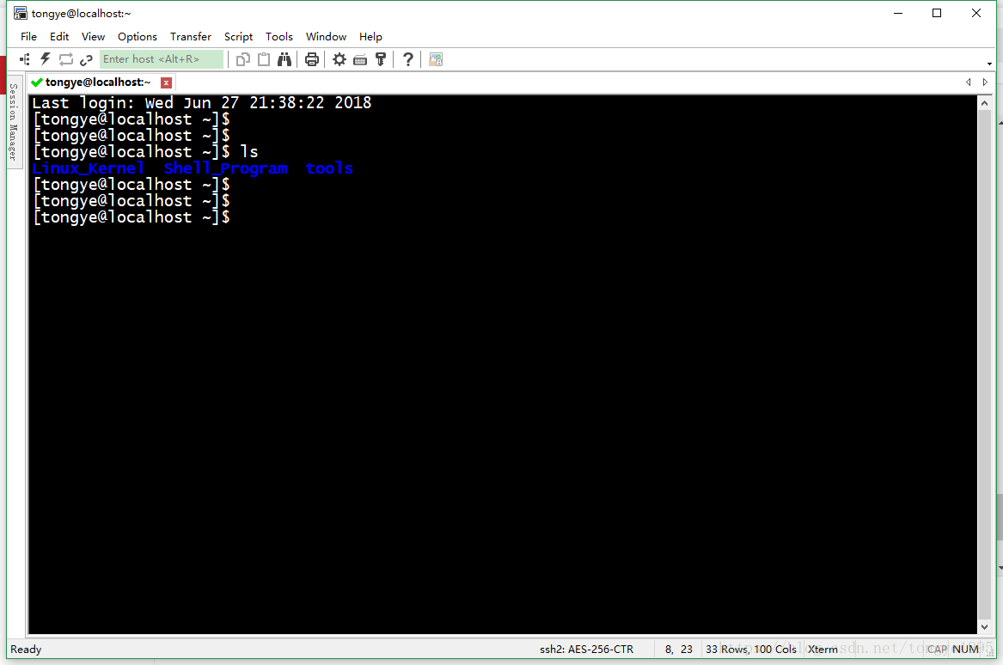Click the Connect in Tab link icon
The image size is (1003, 665).
tap(86, 60)
